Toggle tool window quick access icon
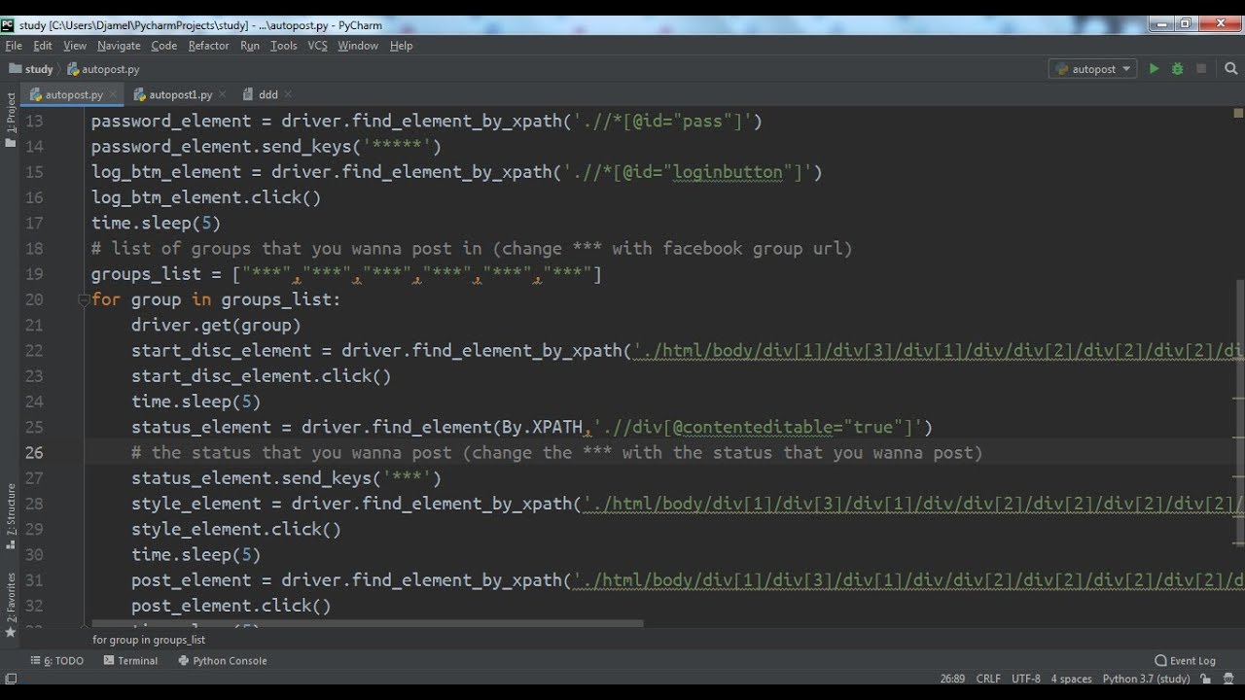 (x=11, y=679)
